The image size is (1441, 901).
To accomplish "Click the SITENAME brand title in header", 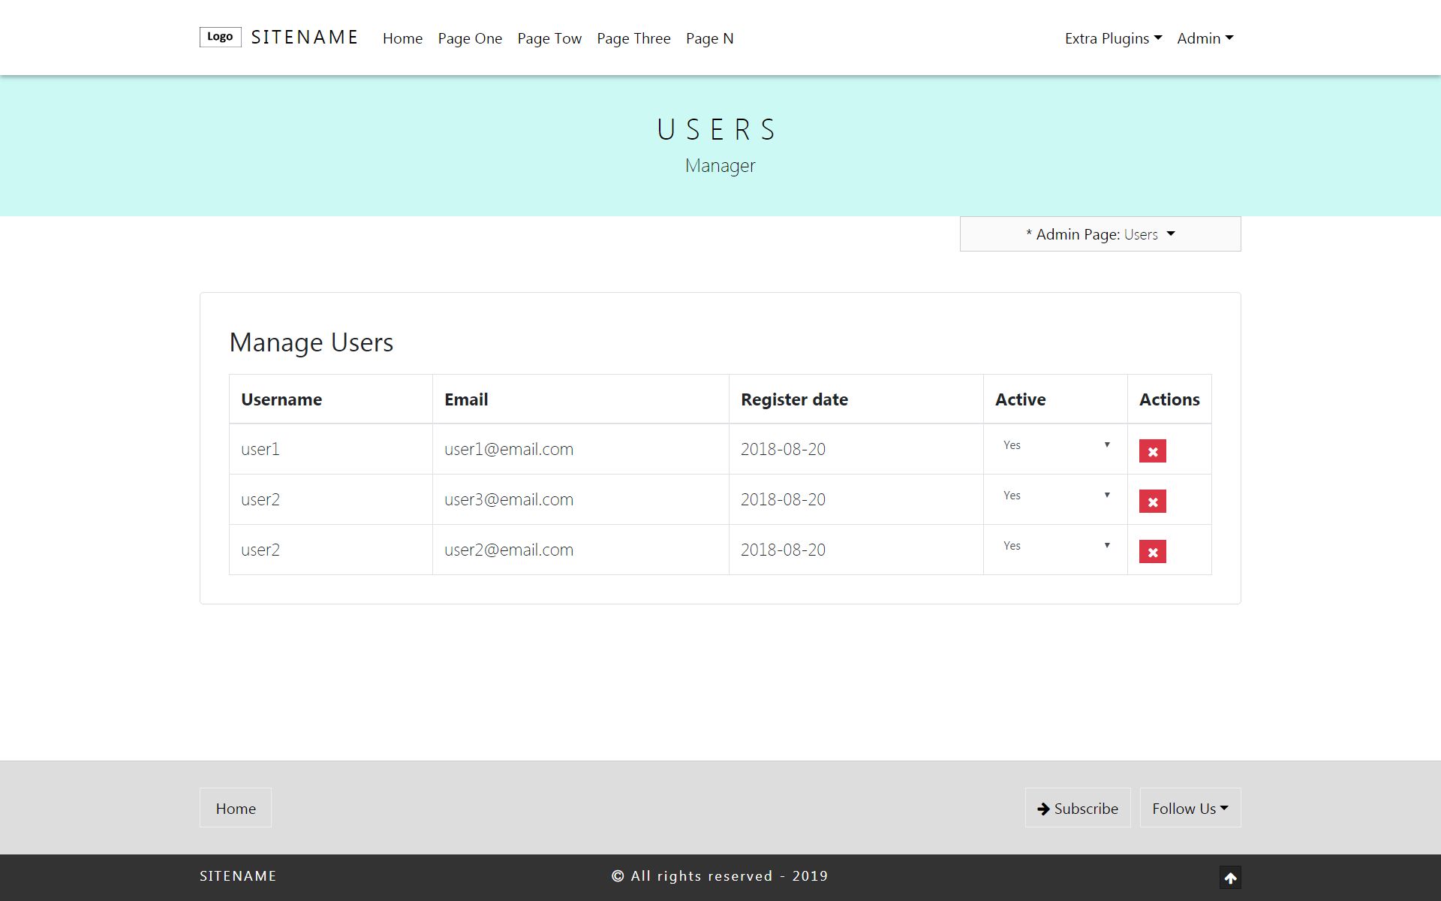I will [x=305, y=38].
